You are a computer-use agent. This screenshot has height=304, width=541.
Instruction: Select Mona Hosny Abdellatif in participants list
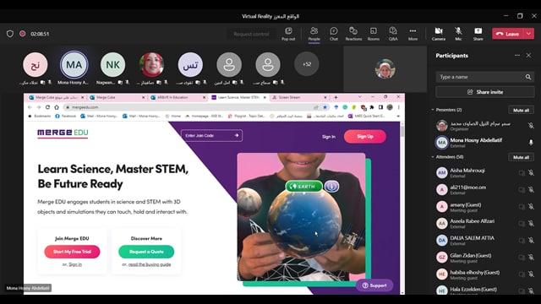click(484, 143)
